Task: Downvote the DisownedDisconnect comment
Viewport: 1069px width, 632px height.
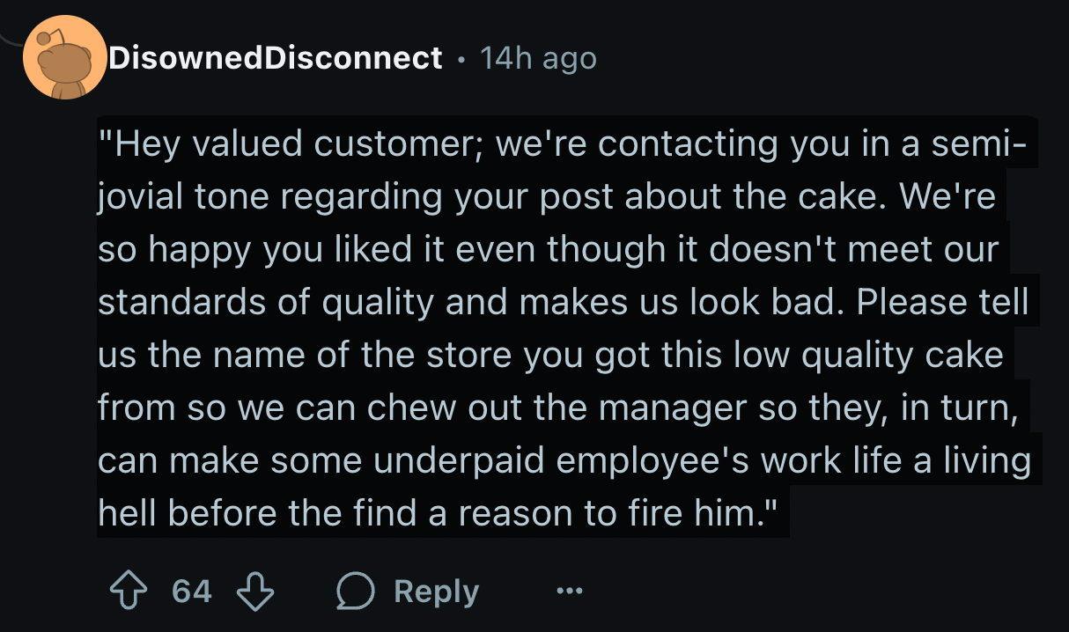Action: (x=256, y=592)
